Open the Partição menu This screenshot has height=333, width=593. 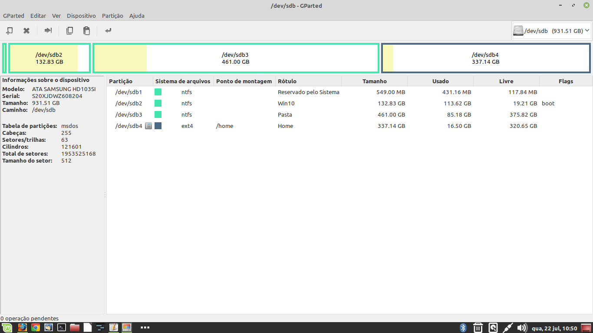tap(112, 16)
